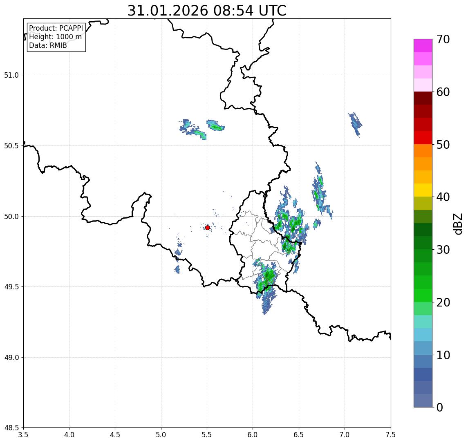
Task: Click the longitude axis label 6.5
Action: [299, 434]
